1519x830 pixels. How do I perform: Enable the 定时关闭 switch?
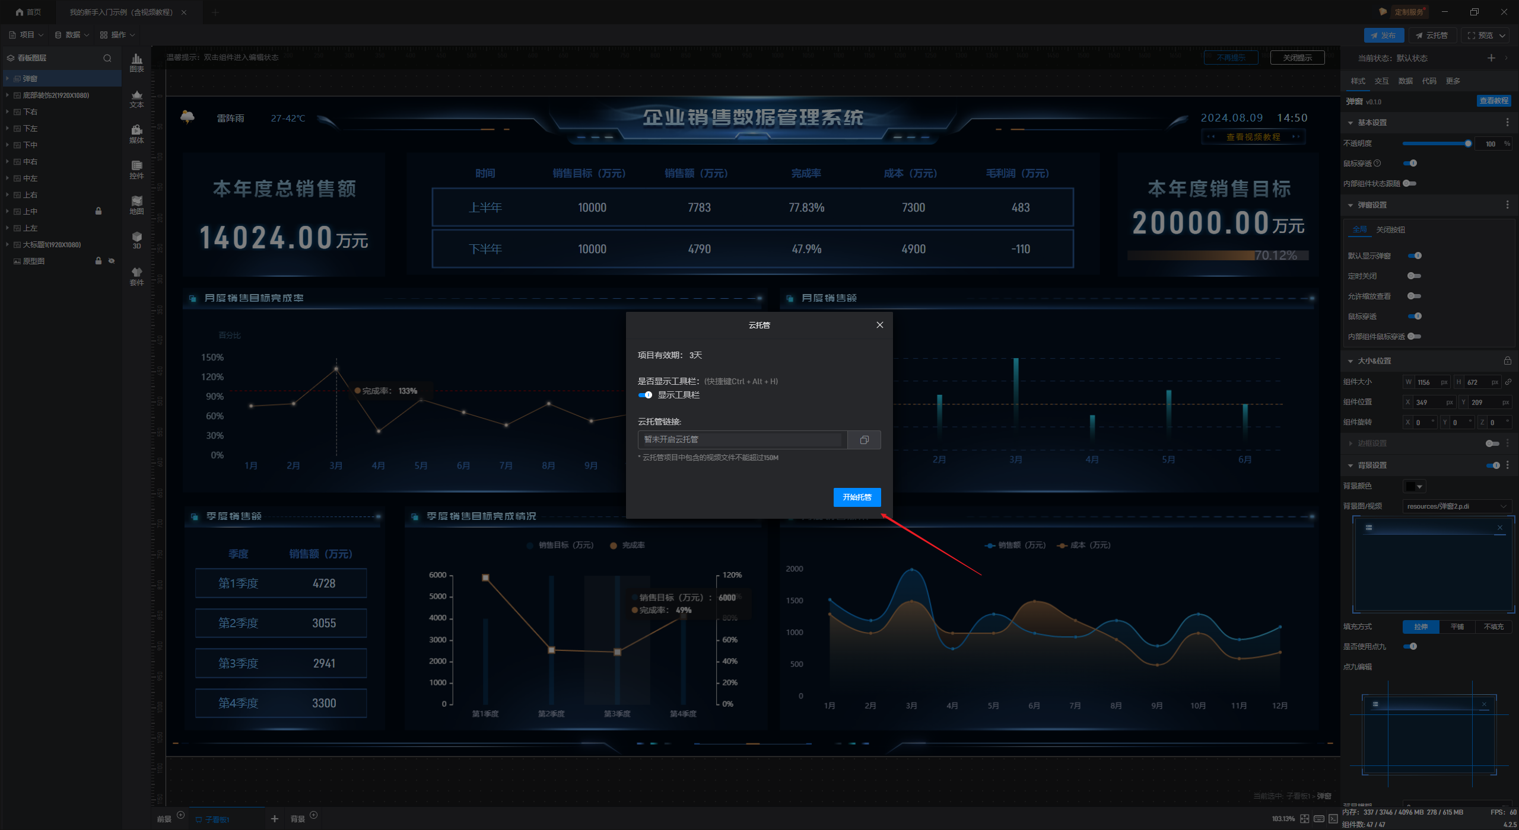point(1415,276)
